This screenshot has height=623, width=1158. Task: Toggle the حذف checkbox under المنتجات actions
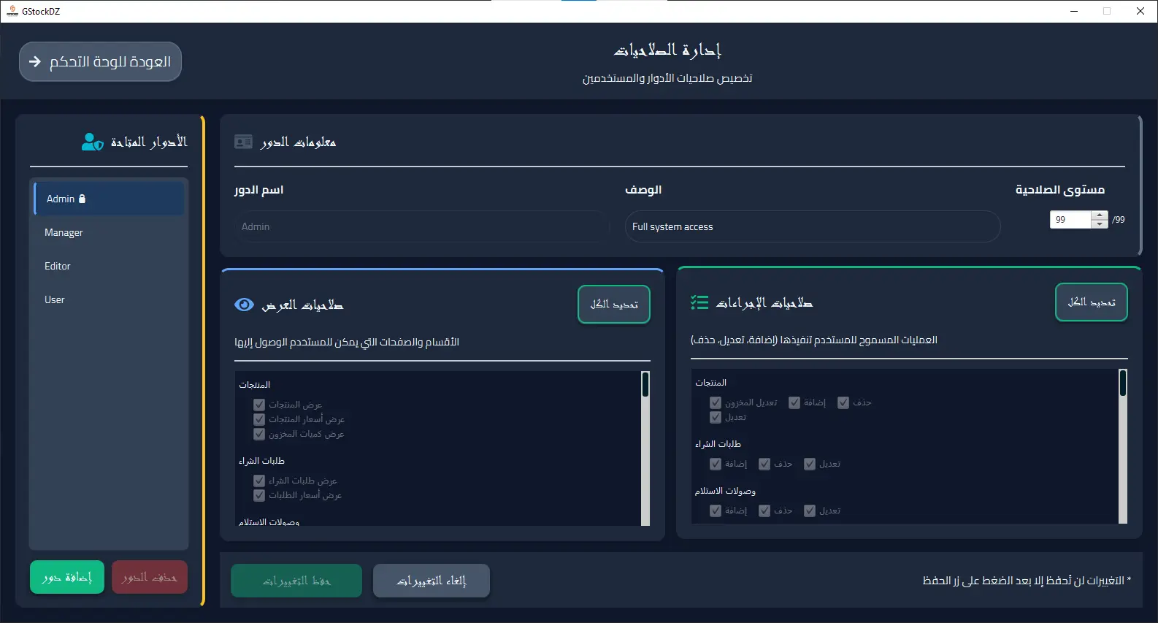tap(843, 402)
